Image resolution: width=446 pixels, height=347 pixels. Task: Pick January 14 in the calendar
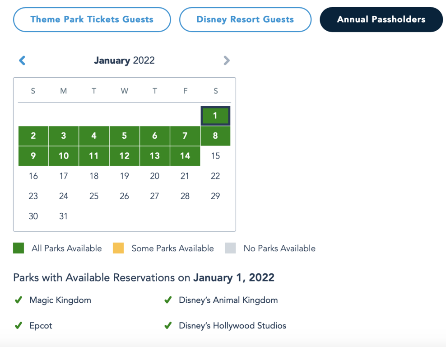point(185,156)
